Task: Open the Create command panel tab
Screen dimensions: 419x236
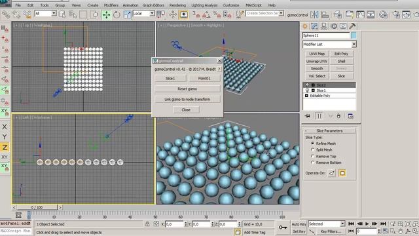Action: 305,26
